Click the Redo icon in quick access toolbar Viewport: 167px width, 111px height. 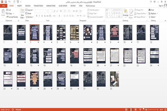14,2
